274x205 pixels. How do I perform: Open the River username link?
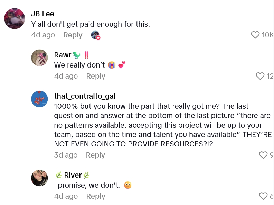coord(73,175)
